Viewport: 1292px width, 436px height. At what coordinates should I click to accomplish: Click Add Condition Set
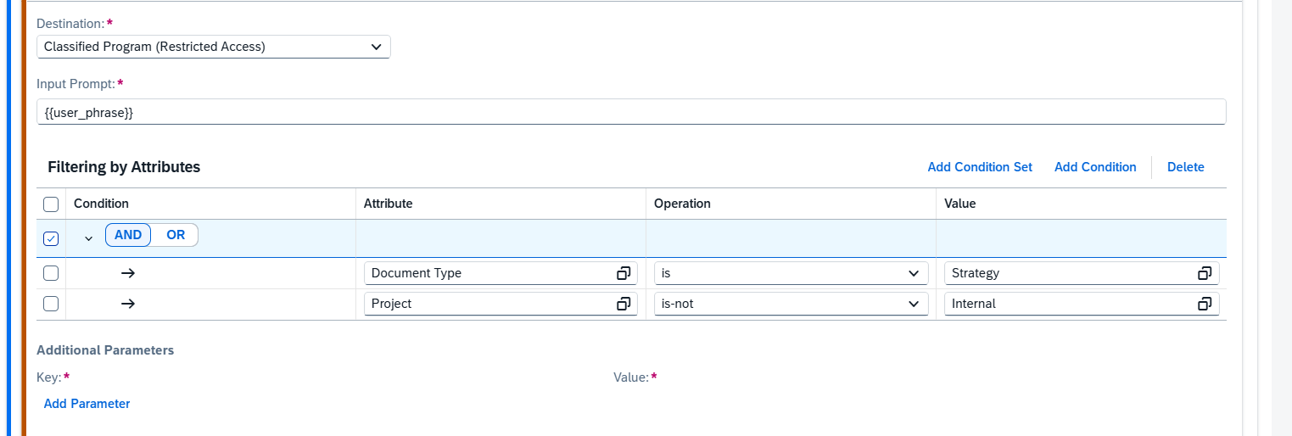coord(980,167)
